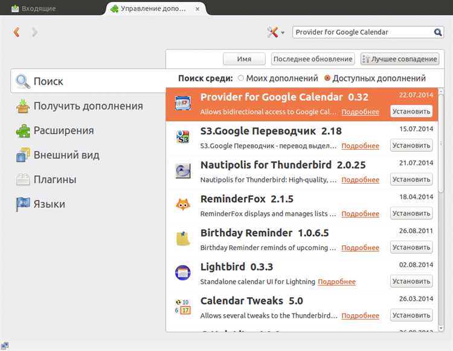Click the back navigation arrow

click(x=16, y=32)
